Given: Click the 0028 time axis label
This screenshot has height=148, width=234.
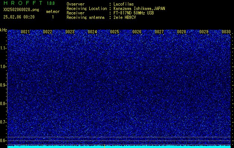Looking at the screenshot, I should [182, 32].
